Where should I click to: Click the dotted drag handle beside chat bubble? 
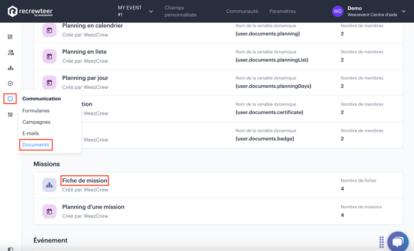[382, 242]
